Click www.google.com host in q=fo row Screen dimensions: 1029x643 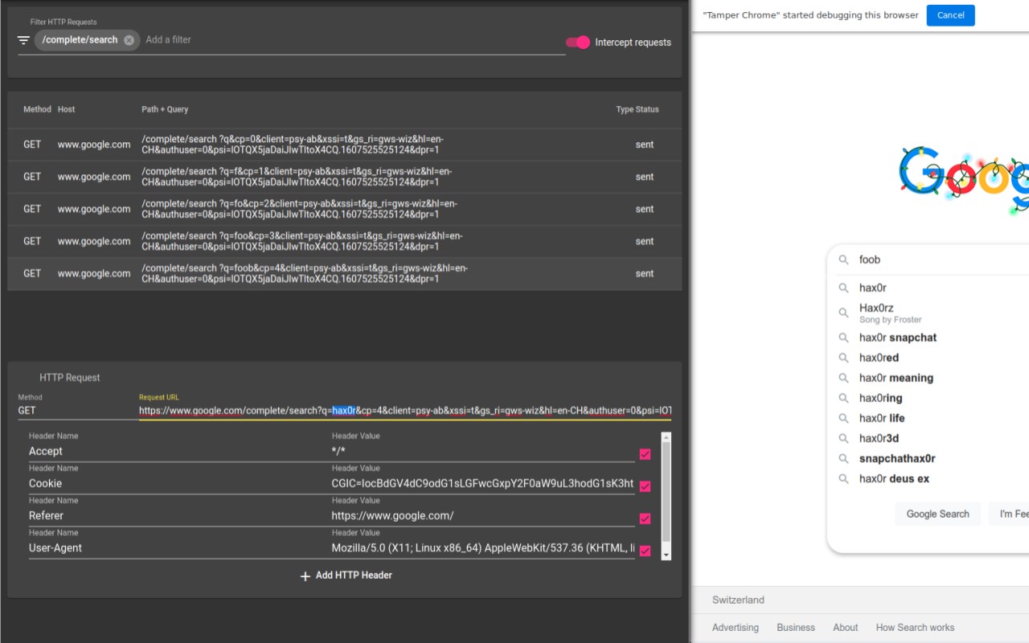click(94, 209)
